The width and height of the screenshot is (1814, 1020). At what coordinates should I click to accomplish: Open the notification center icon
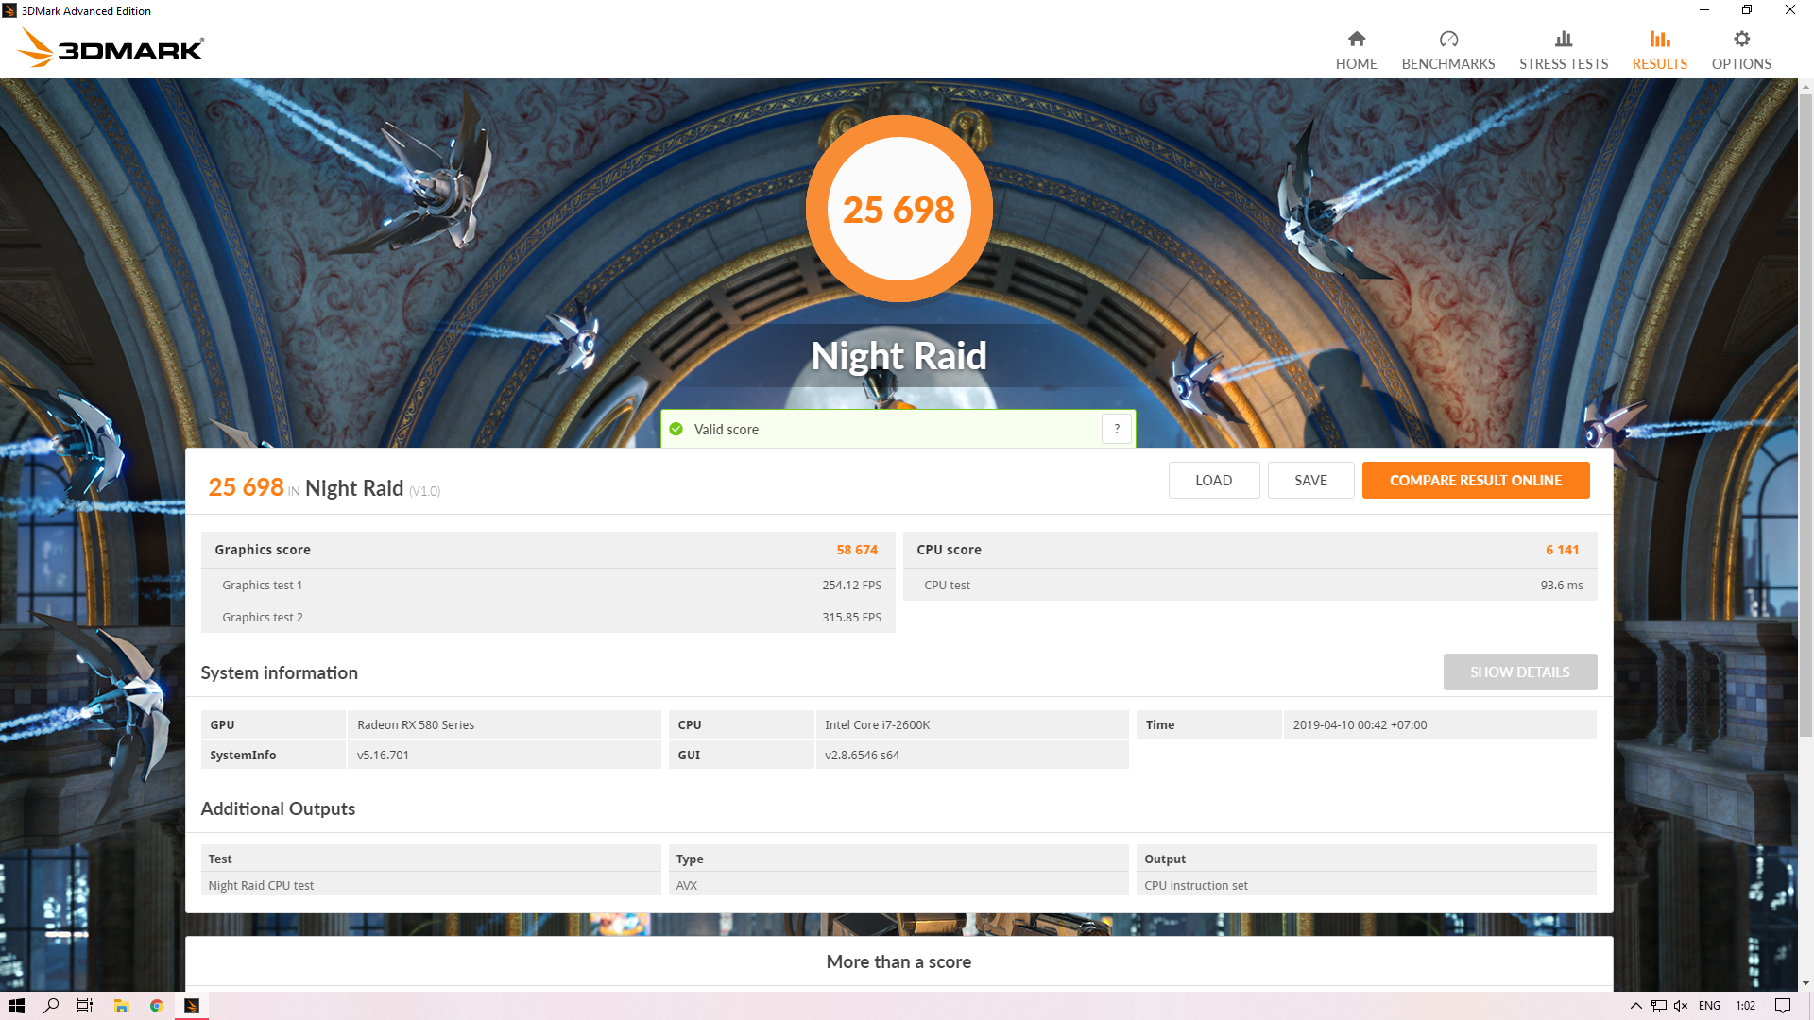click(x=1783, y=1006)
